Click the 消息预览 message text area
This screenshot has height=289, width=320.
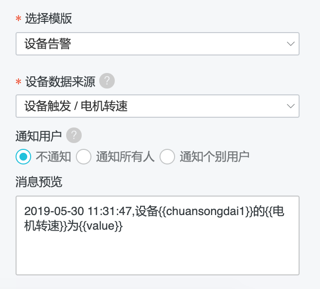[x=158, y=235]
